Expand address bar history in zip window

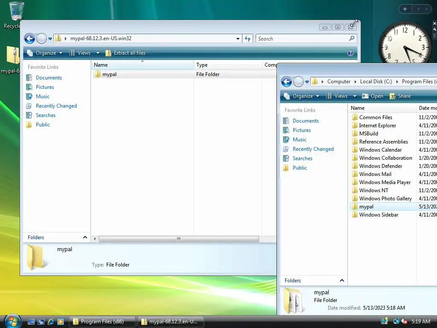[238, 38]
